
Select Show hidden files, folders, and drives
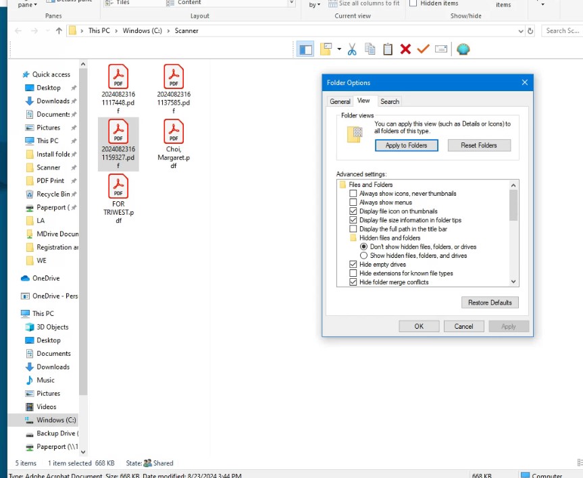(x=363, y=256)
